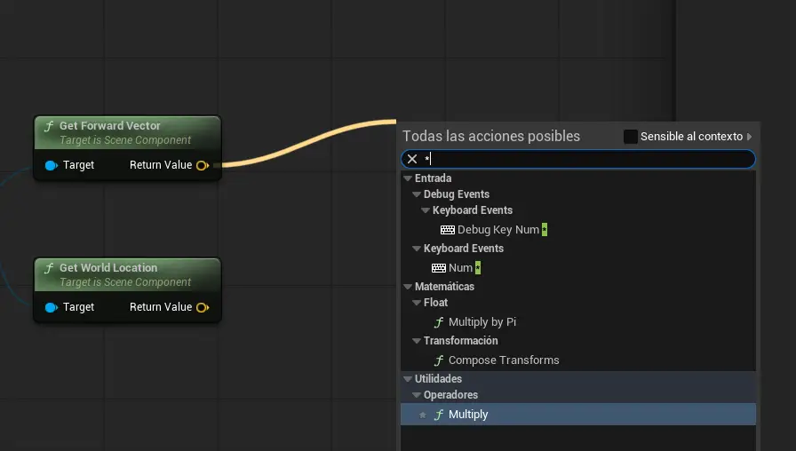
Task: Open the arrow next to Sensible al contexto
Action: [x=750, y=137]
